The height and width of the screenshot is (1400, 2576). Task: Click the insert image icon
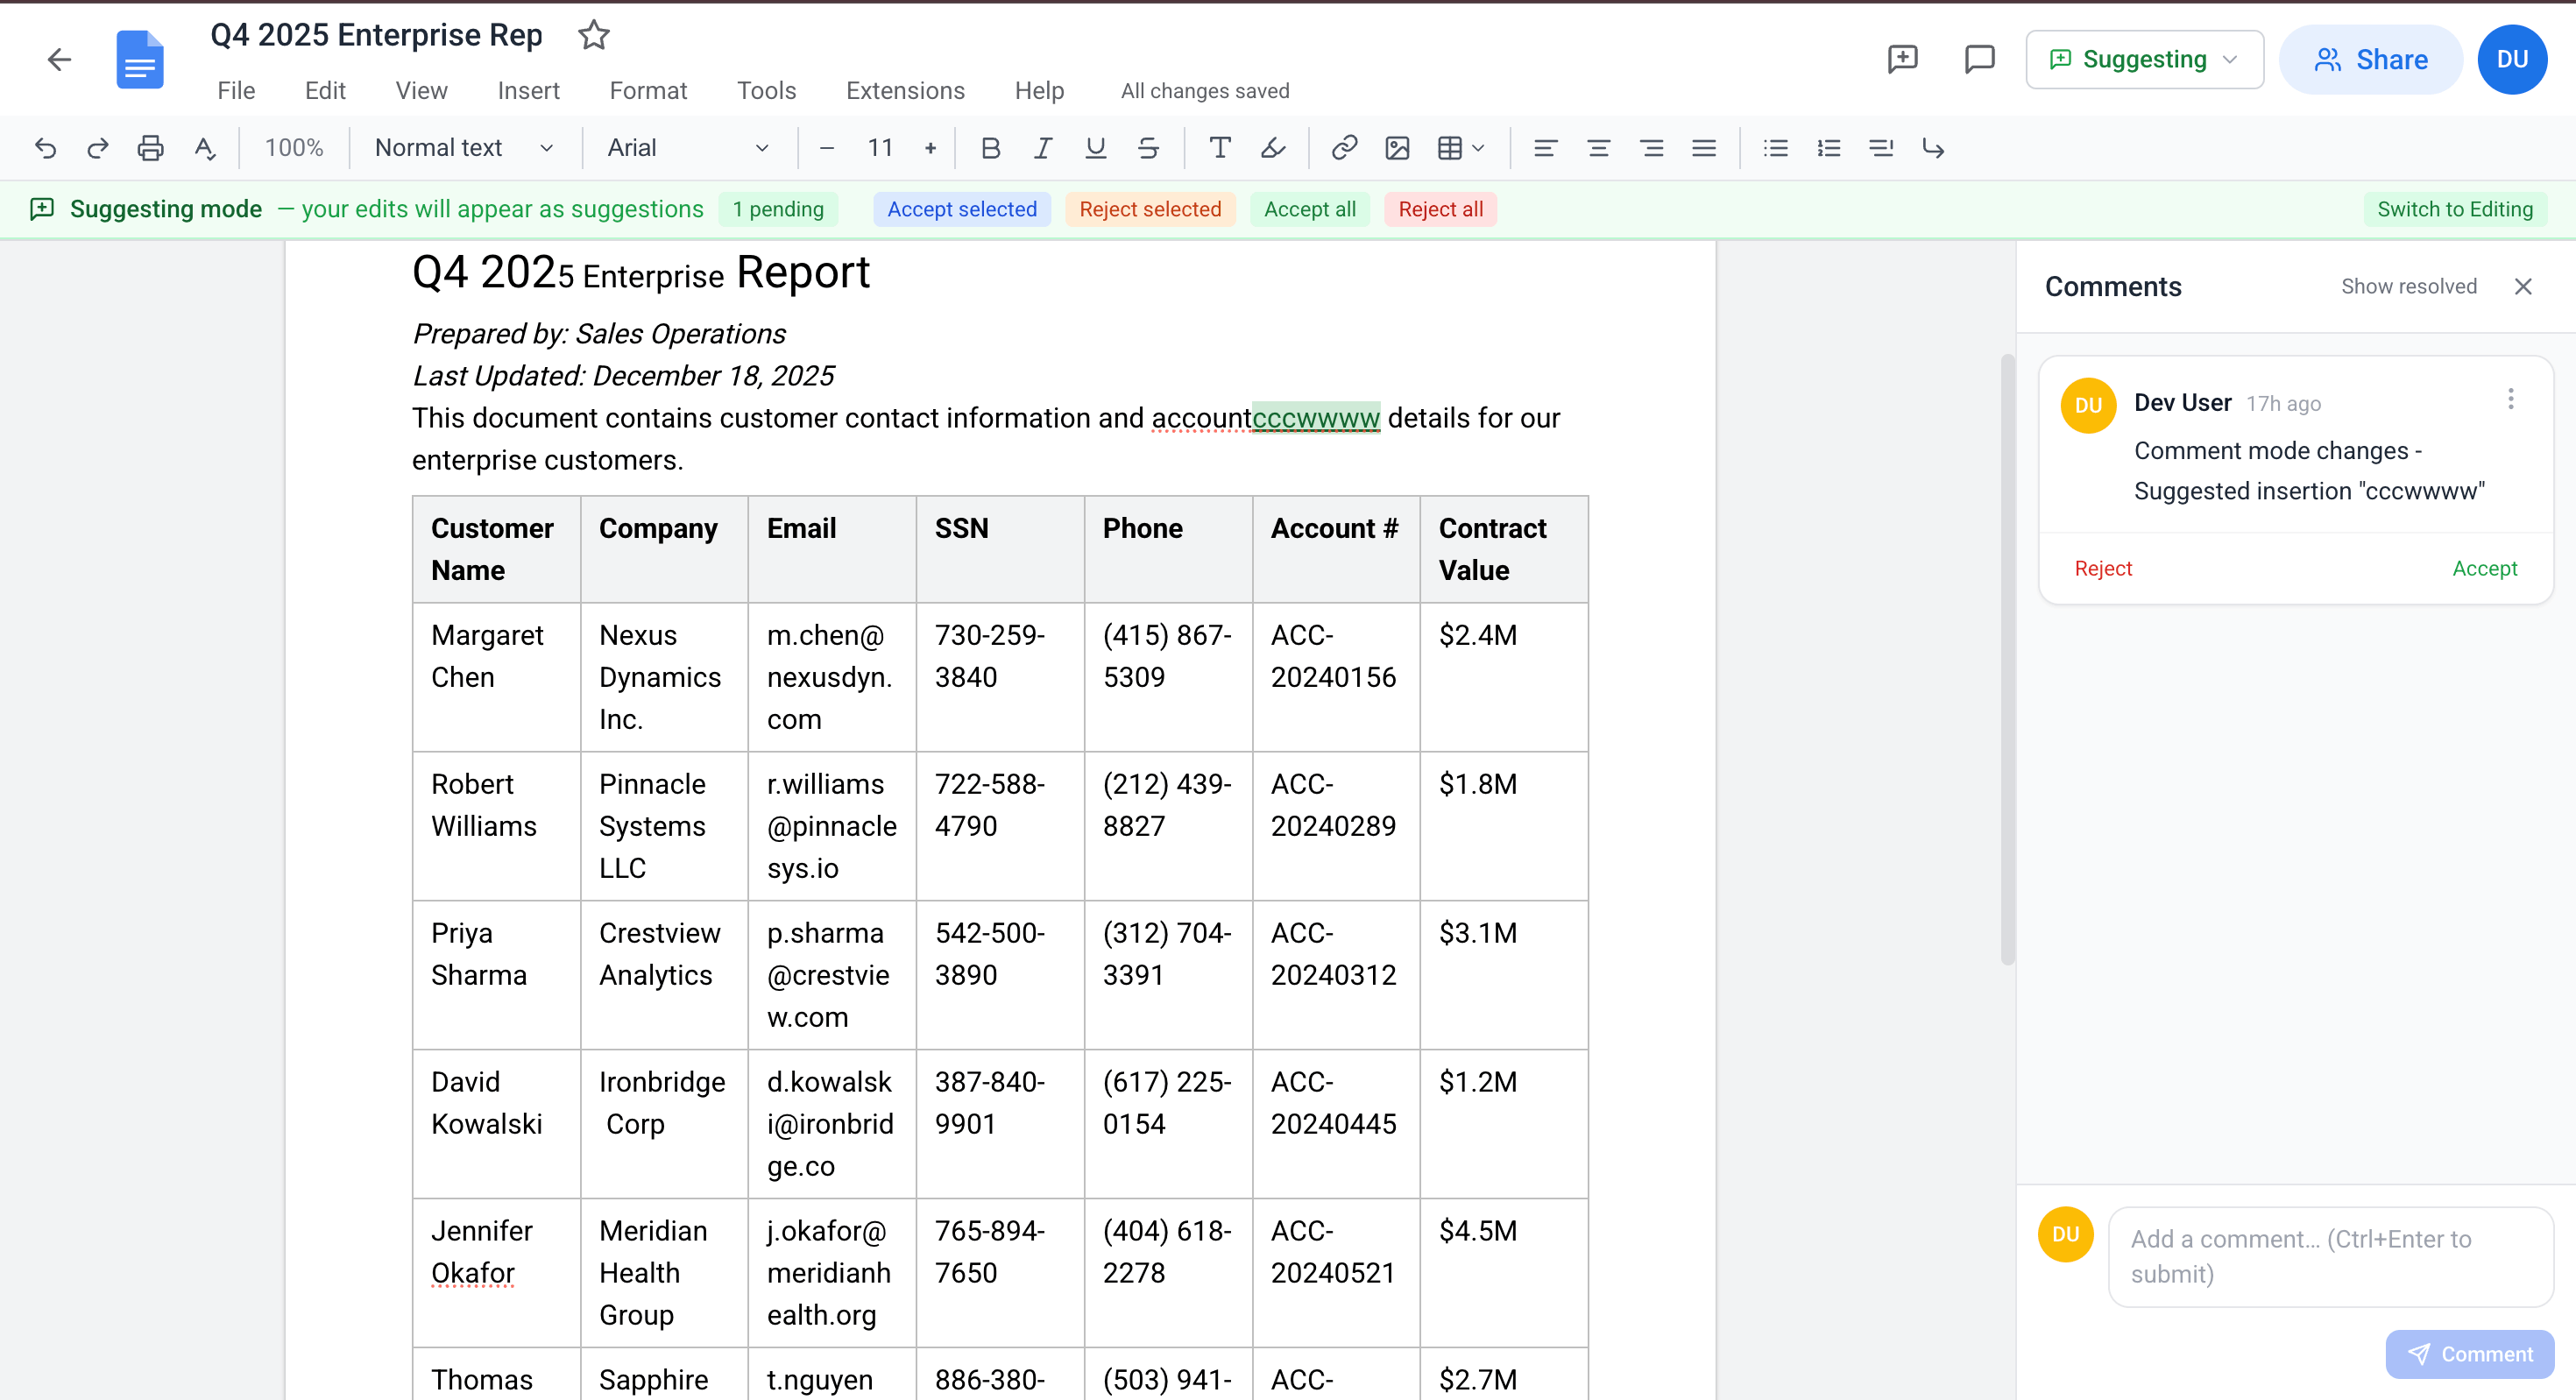[1397, 148]
